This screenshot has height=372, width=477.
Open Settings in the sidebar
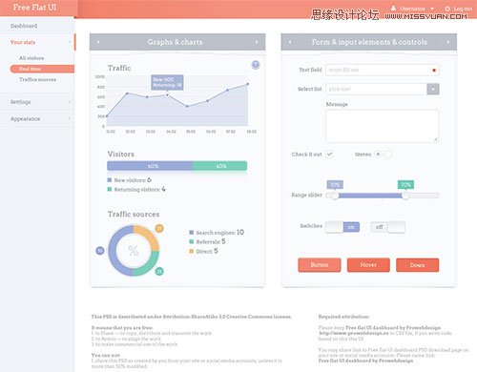21,102
